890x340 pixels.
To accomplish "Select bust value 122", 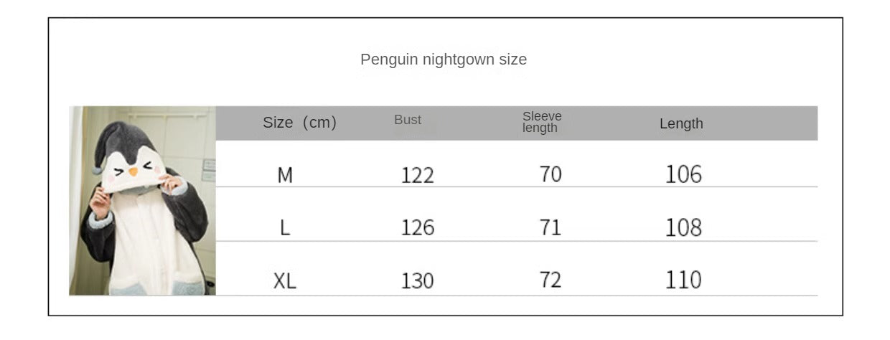I will [x=417, y=176].
